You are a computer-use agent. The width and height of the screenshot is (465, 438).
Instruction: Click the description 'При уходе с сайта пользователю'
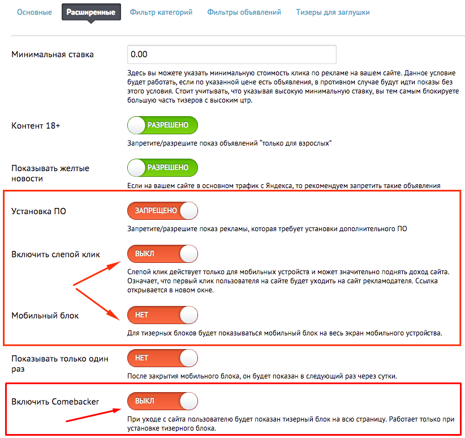coord(291,424)
